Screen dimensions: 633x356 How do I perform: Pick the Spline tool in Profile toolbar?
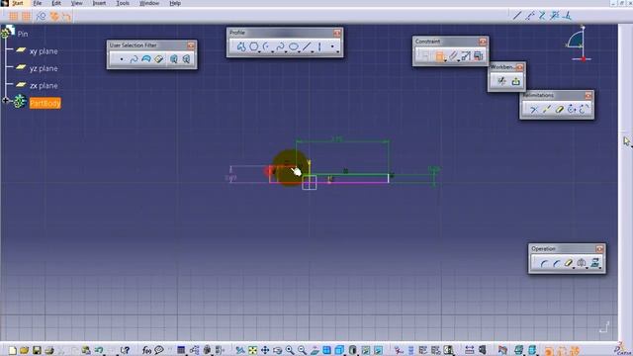tap(280, 46)
